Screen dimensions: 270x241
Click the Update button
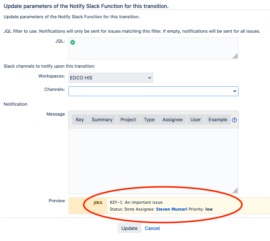(130, 228)
